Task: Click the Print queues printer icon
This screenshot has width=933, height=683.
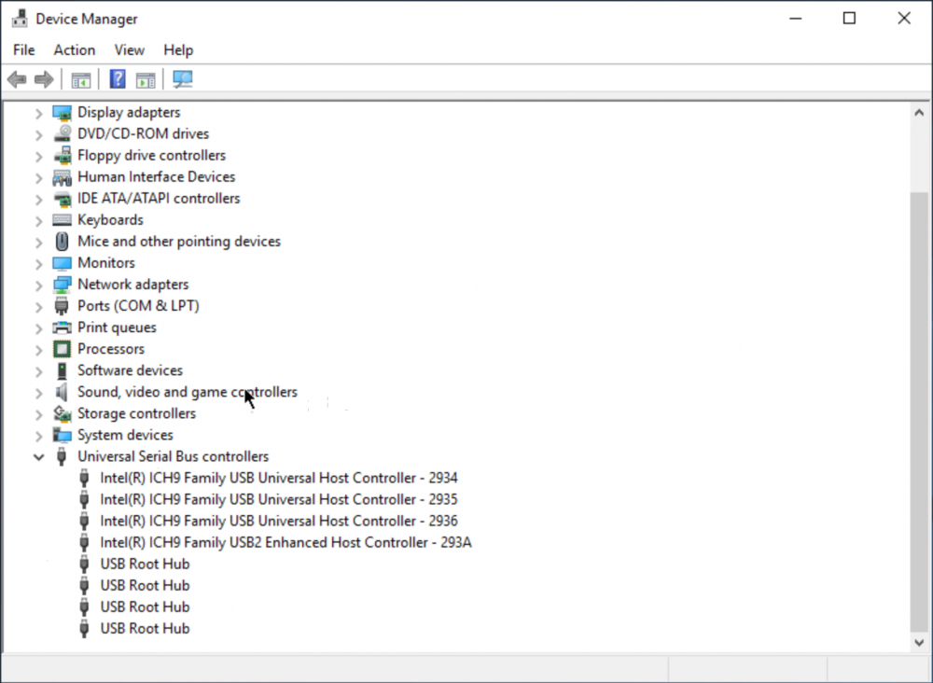Action: 62,328
